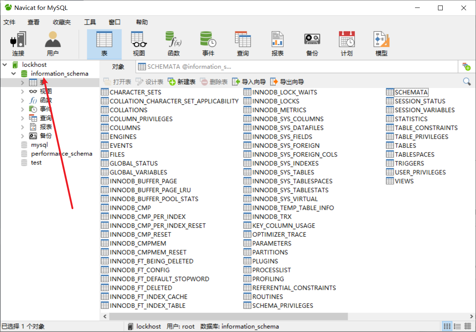Select the GLOBAL_VARIABLES table
This screenshot has width=476, height=332.
coord(139,172)
